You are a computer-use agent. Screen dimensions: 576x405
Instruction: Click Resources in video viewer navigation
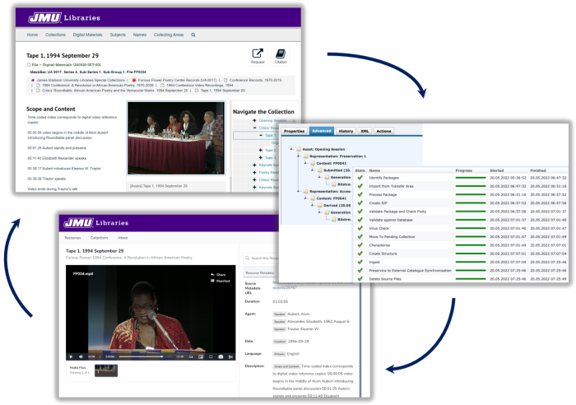click(x=72, y=238)
